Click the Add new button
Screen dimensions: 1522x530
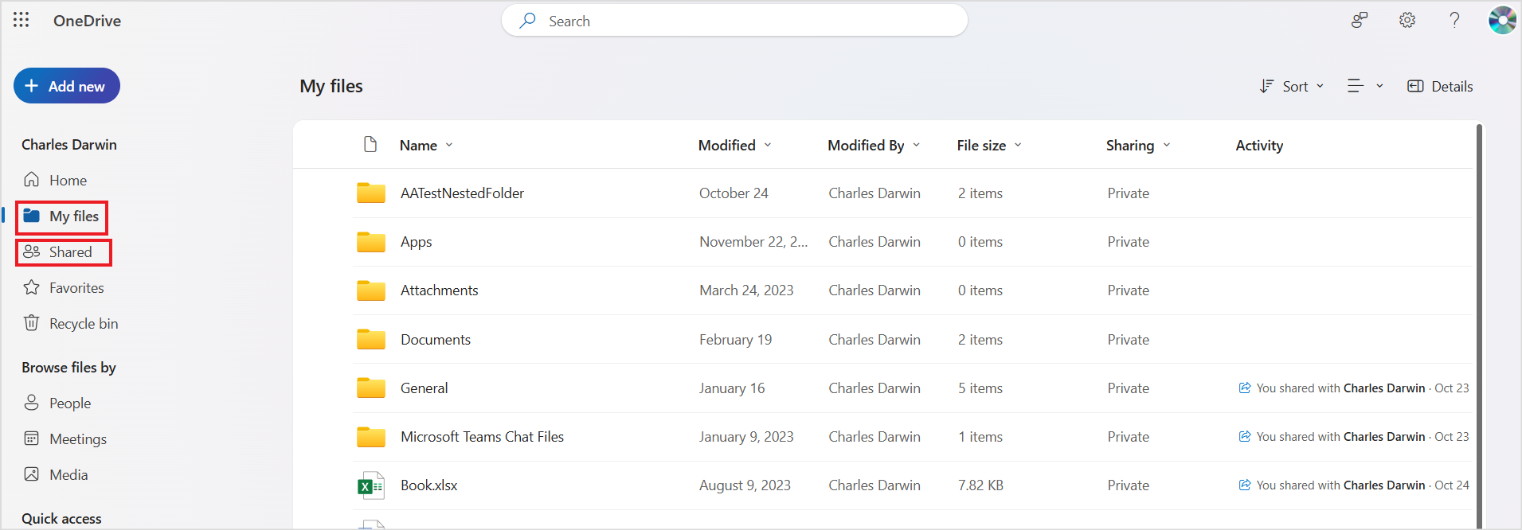click(x=67, y=86)
